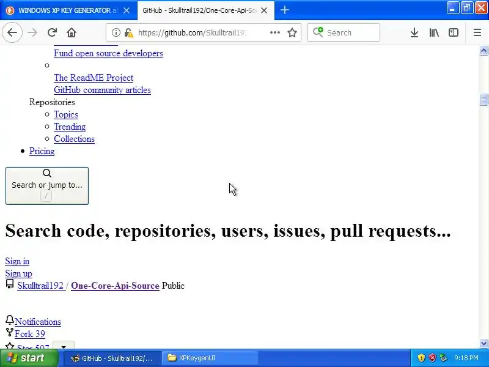Open the page actions three-dot menu
This screenshot has width=489, height=367.
[274, 32]
